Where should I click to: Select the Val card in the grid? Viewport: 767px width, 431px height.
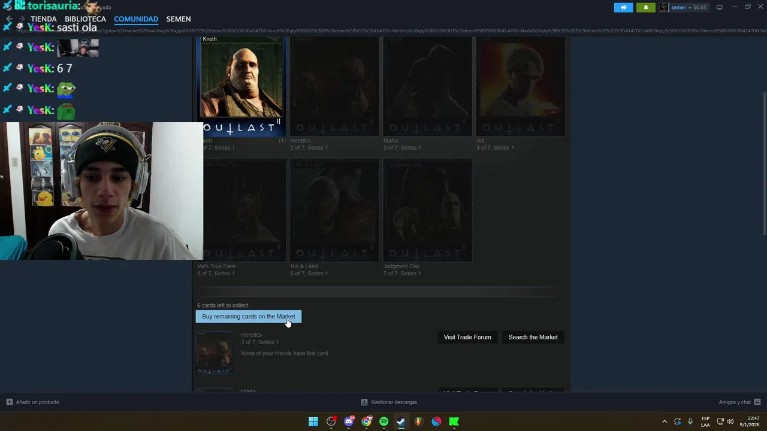click(x=521, y=86)
